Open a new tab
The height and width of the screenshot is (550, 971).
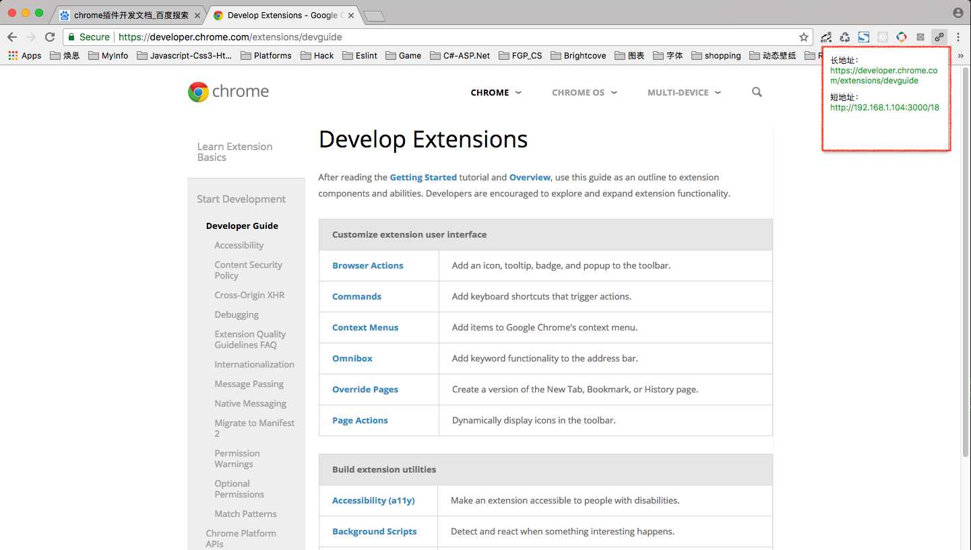374,16
